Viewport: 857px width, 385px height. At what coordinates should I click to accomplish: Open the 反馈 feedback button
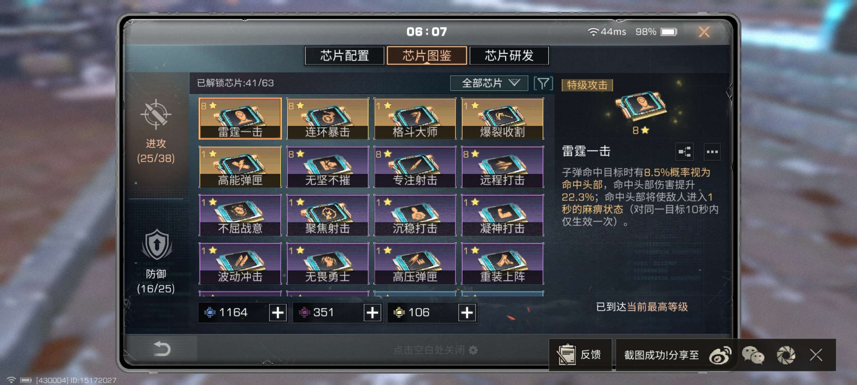pyautogui.click(x=580, y=354)
